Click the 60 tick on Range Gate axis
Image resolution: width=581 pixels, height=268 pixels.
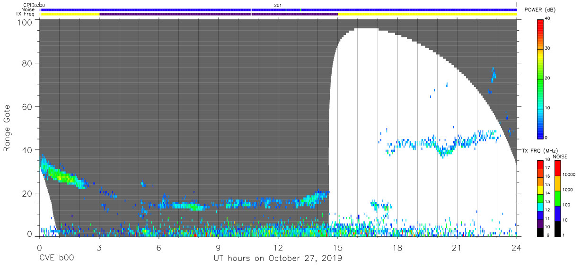27,106
